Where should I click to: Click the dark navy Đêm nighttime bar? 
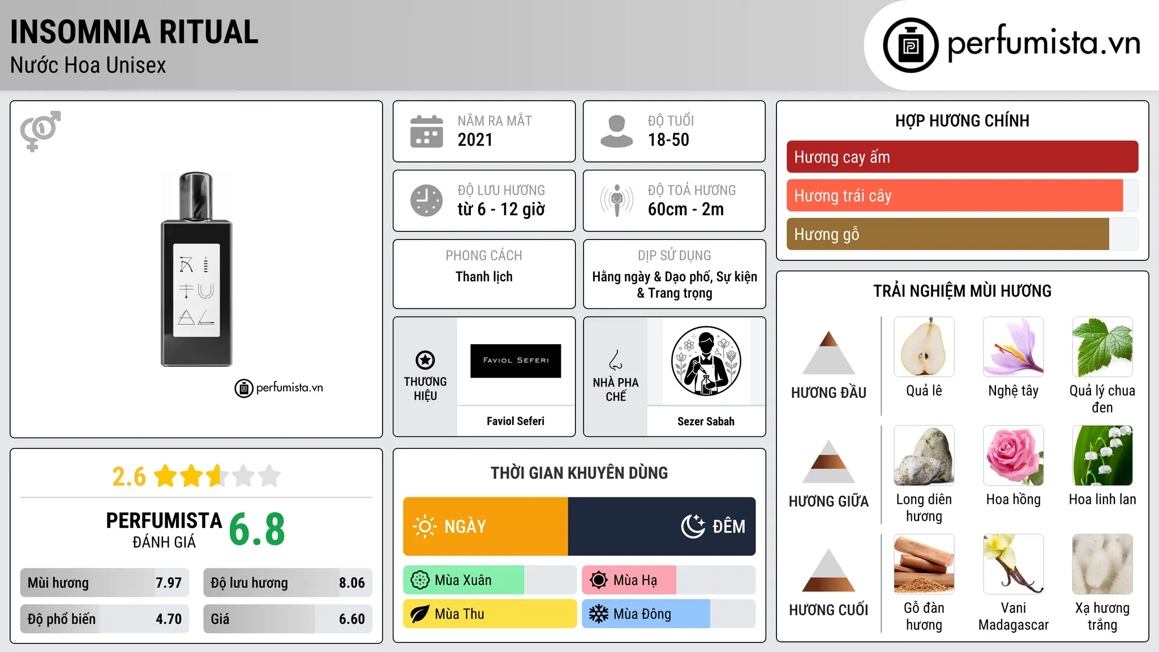[x=662, y=526]
